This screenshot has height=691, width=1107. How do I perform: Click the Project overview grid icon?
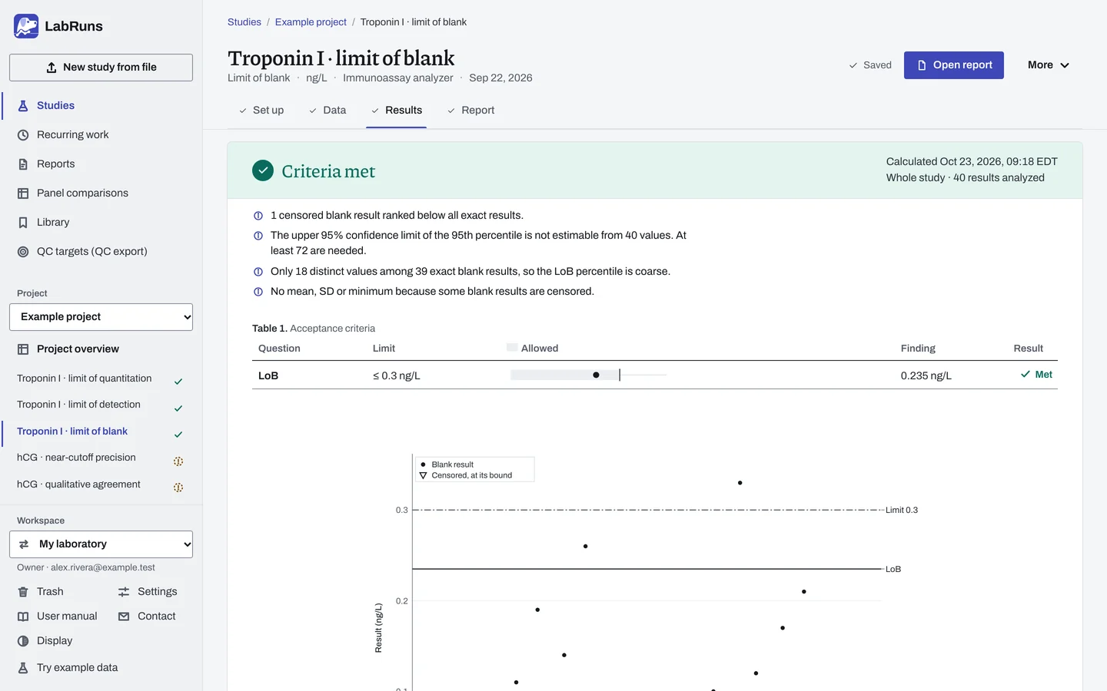[x=23, y=349]
